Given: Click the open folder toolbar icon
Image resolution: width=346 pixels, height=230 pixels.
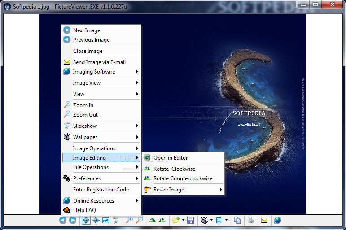Looking at the screenshot, I should click(176, 220).
